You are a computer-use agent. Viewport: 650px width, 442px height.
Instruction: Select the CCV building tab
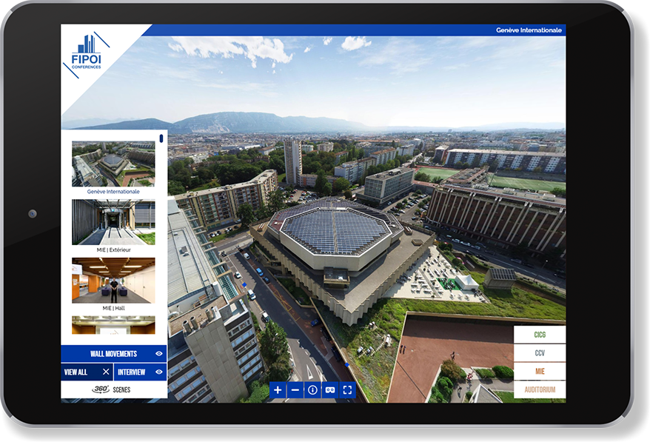click(540, 353)
